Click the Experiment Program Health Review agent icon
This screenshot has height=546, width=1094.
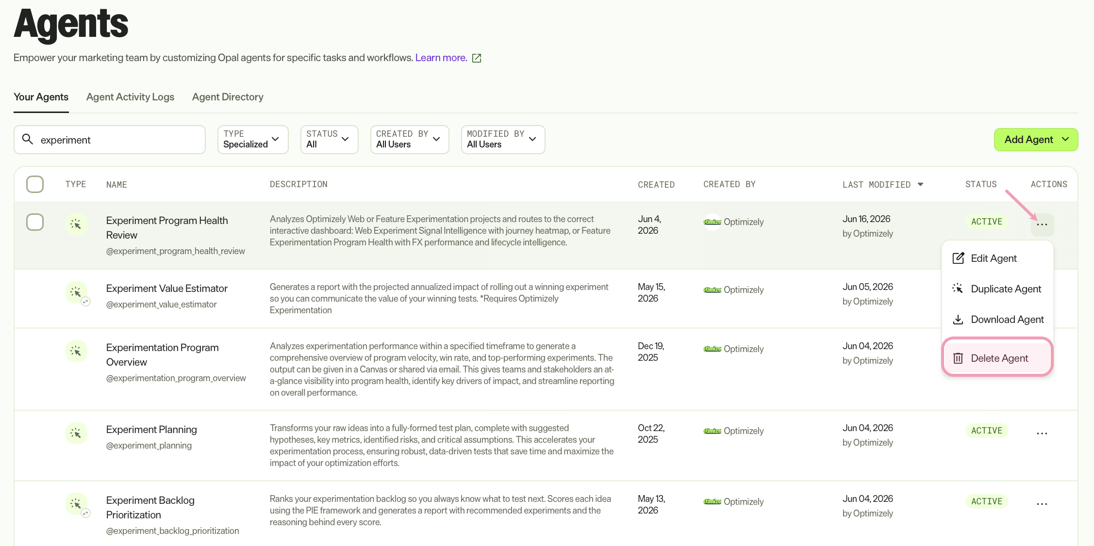tap(76, 224)
